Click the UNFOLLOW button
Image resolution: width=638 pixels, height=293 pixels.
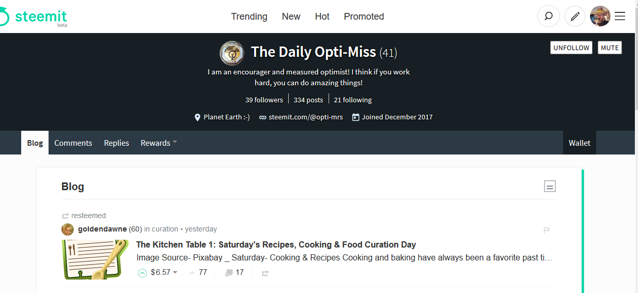click(x=571, y=48)
